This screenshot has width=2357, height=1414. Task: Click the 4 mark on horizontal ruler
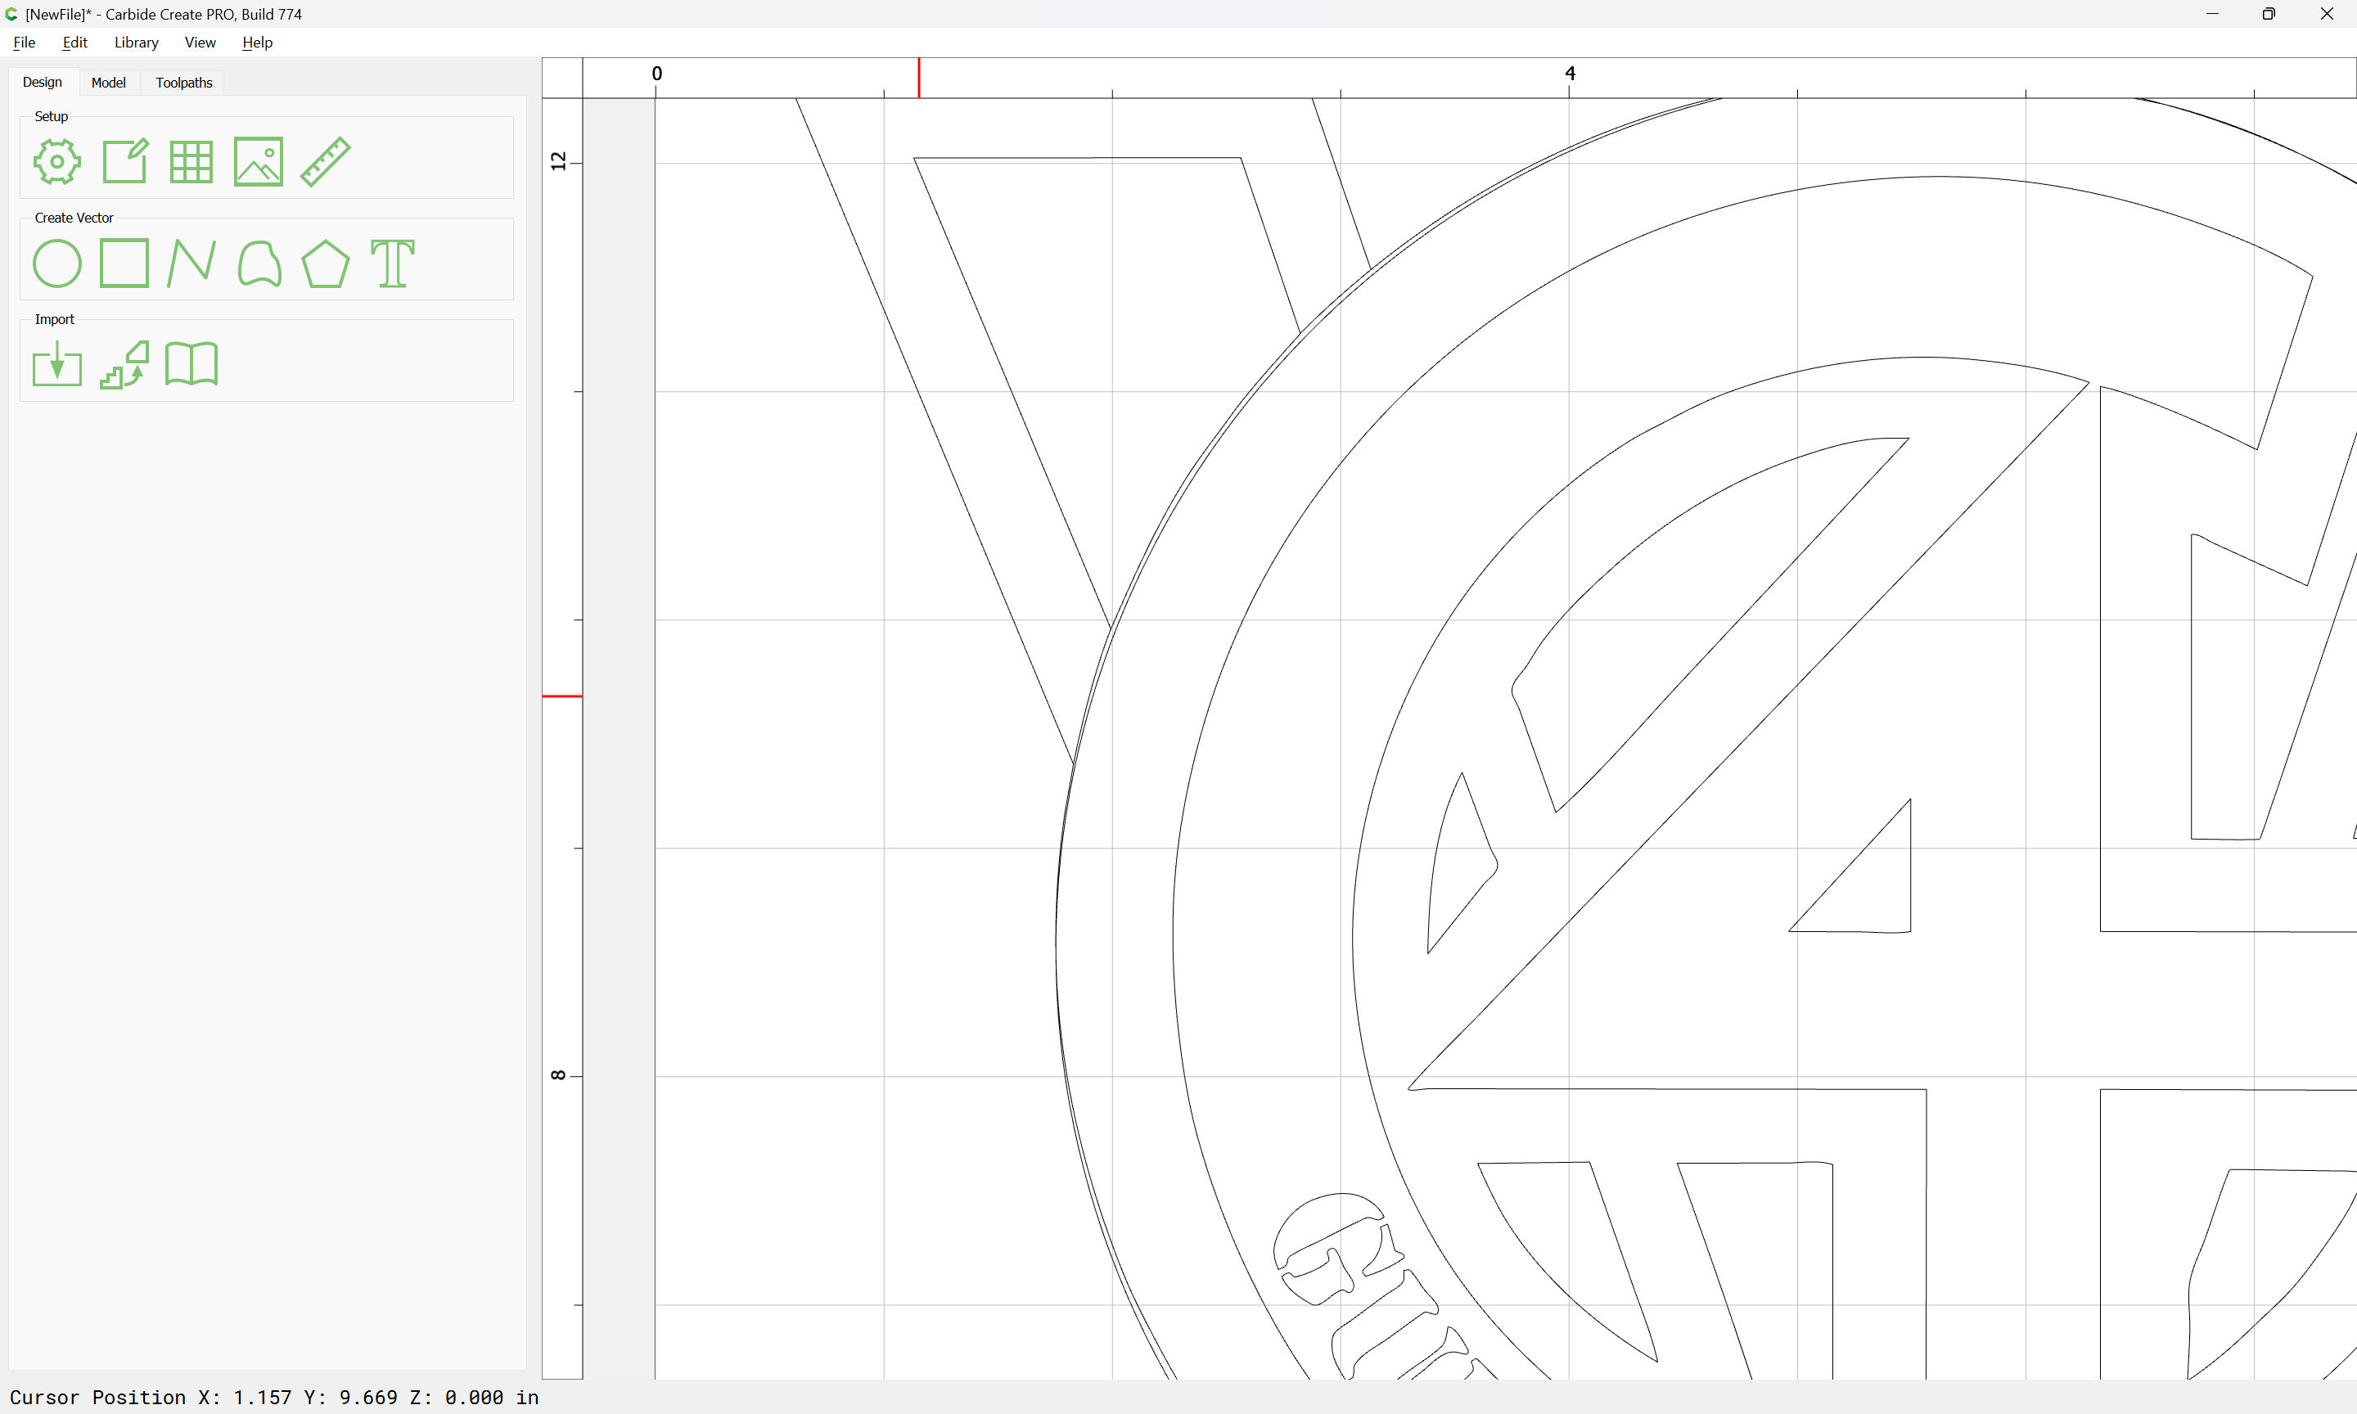click(x=1570, y=74)
